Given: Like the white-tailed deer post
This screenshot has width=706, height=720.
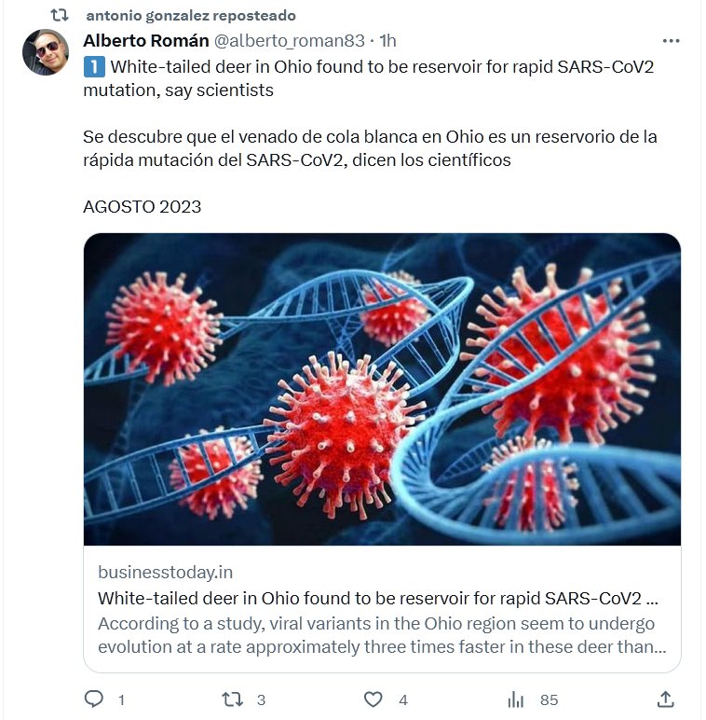Looking at the screenshot, I should click(x=373, y=699).
